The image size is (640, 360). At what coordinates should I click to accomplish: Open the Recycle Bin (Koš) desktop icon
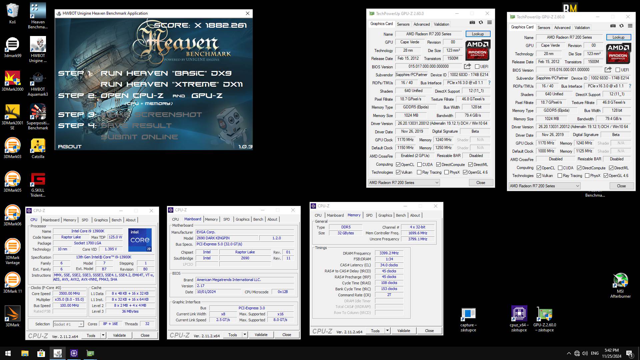tap(12, 13)
